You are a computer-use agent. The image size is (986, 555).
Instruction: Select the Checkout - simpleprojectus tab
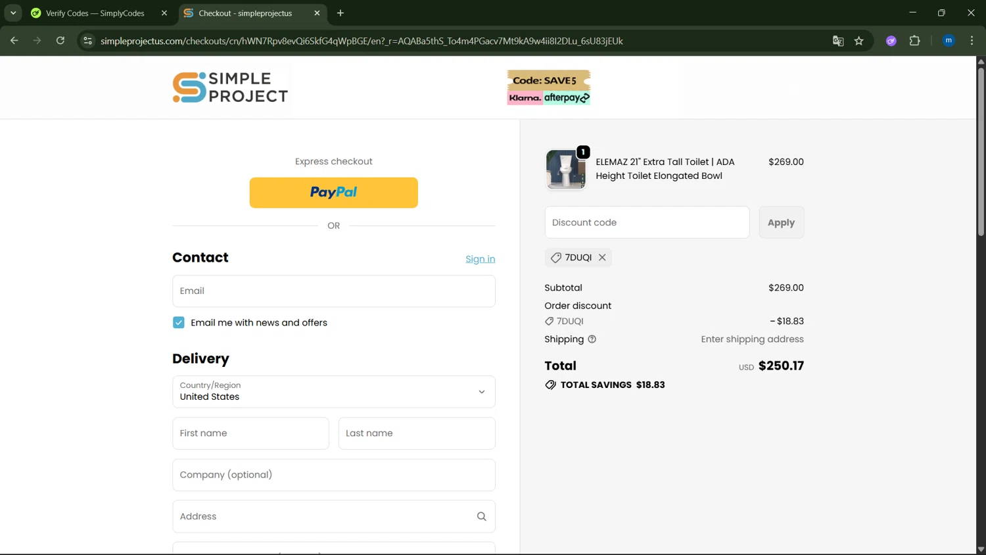(245, 13)
